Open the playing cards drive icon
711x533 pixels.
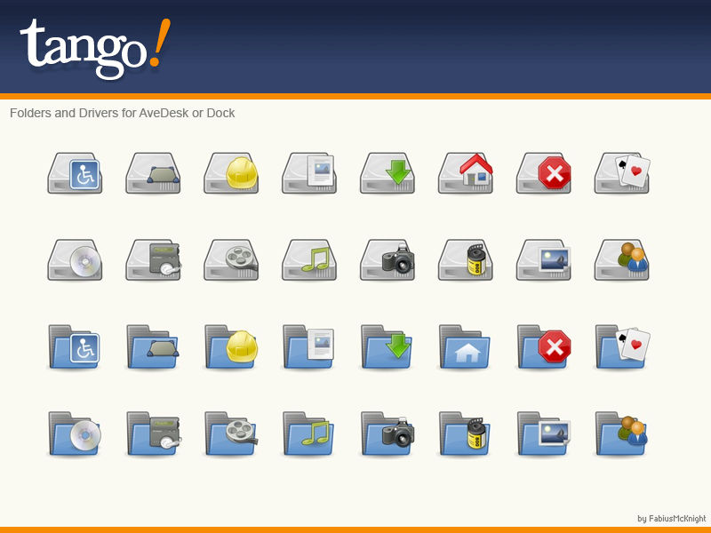coord(621,173)
